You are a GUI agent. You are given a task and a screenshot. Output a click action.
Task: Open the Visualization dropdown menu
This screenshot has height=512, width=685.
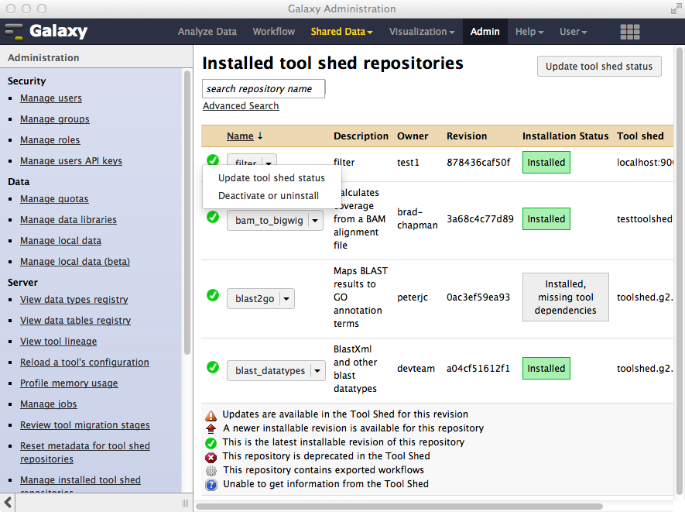(422, 32)
